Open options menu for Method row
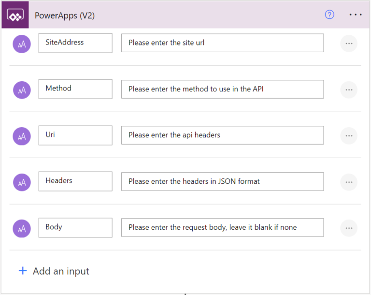Viewport: 371px width, 295px height. [x=349, y=89]
